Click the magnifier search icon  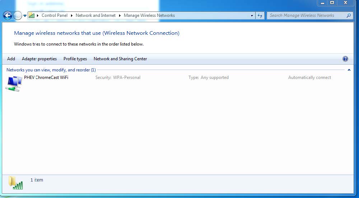[x=349, y=15]
